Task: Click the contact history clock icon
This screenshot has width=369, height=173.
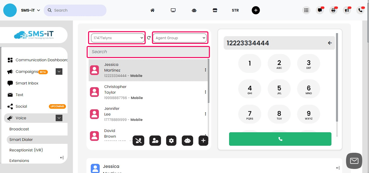Action: 155,141
